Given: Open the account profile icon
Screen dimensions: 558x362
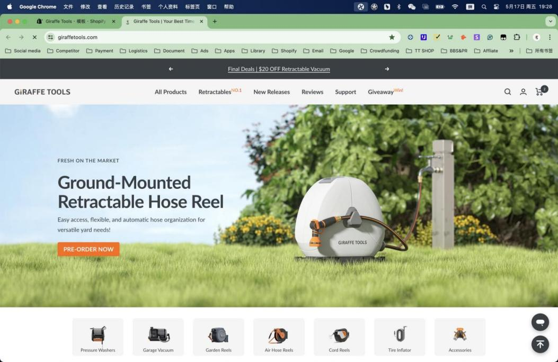Looking at the screenshot, I should [523, 92].
